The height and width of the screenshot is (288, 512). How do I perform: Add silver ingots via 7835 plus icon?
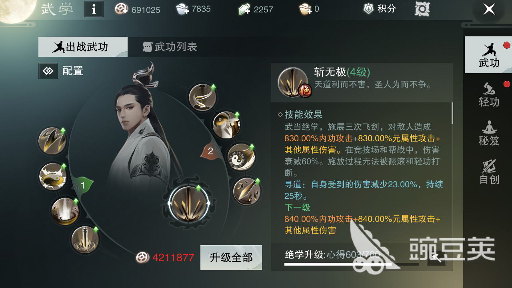click(x=183, y=9)
